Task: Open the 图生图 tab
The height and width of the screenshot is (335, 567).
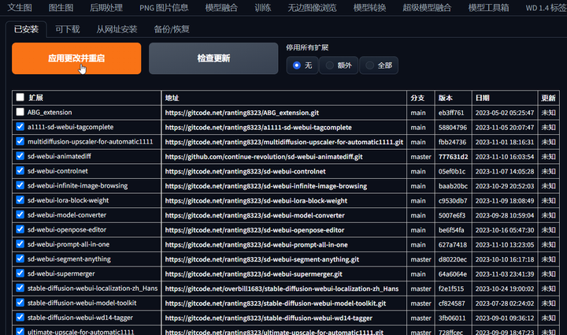Action: pyautogui.click(x=61, y=8)
